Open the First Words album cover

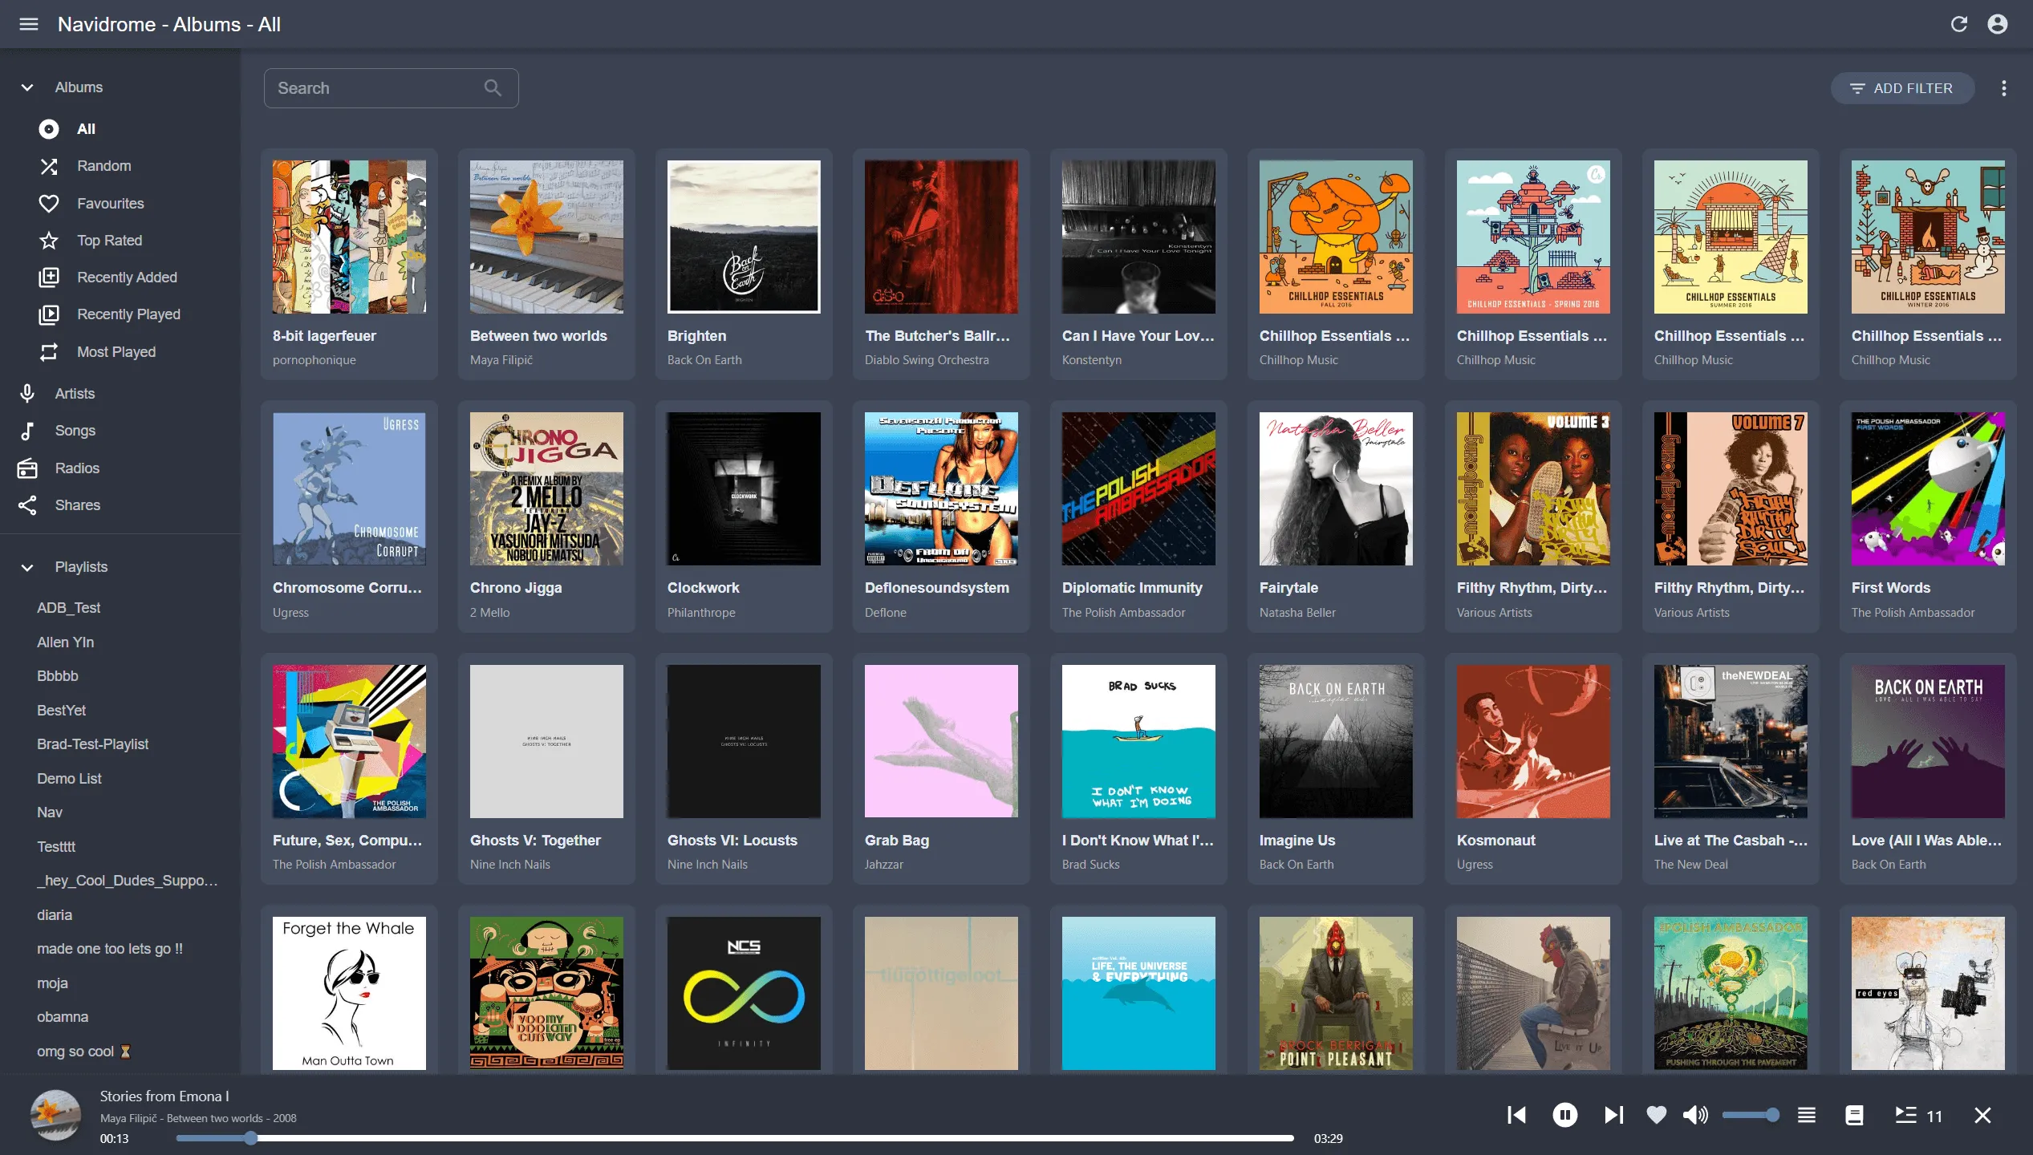coord(1928,489)
